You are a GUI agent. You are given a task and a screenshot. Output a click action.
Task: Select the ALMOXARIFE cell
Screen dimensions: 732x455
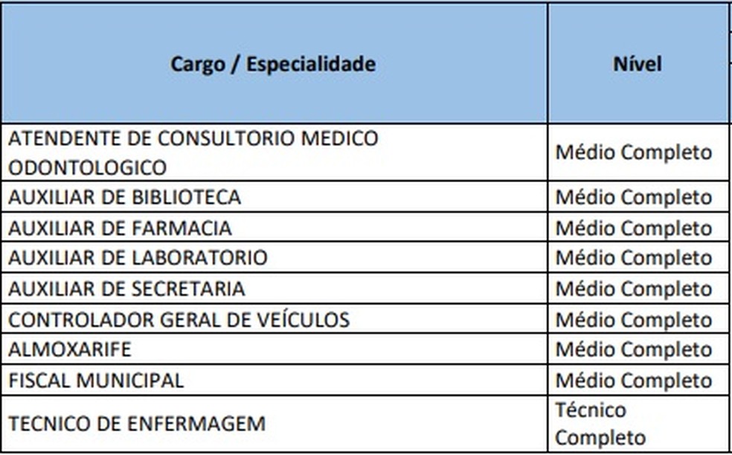tap(71, 349)
